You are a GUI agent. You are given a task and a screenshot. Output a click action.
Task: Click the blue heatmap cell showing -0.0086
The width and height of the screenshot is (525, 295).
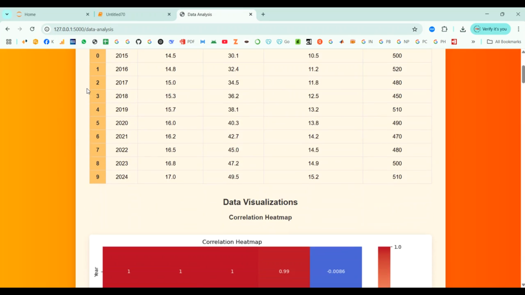[336, 267]
